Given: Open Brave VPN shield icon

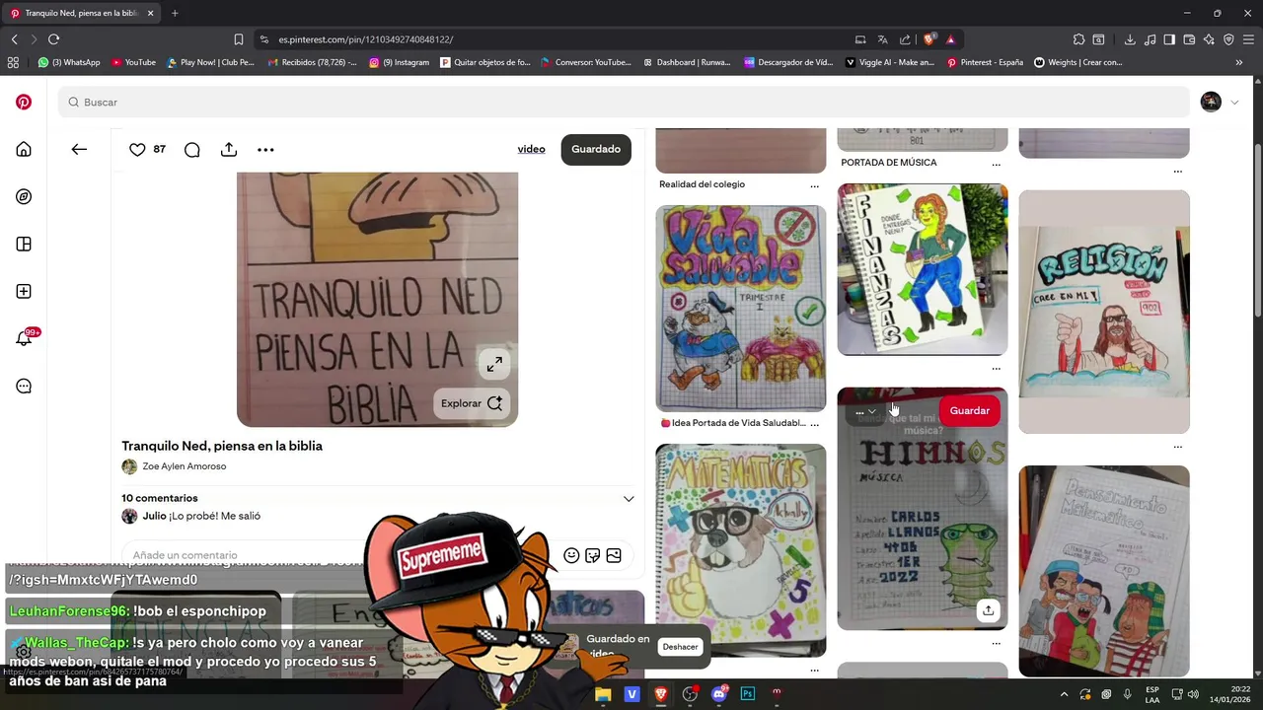Looking at the screenshot, I should tap(1228, 39).
